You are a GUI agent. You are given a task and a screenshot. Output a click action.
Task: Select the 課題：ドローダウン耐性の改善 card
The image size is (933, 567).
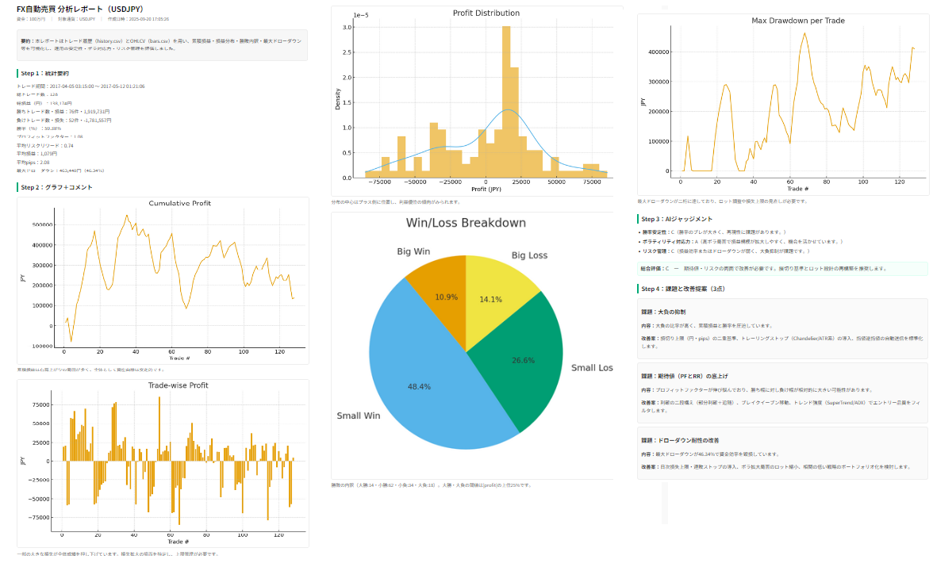[x=782, y=453]
